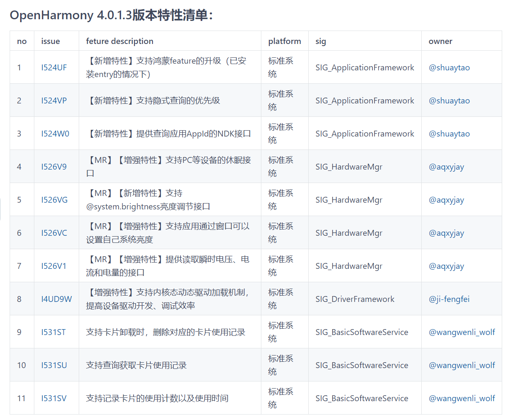Open issue link I524UF
This screenshot has width=516, height=420.
point(54,67)
